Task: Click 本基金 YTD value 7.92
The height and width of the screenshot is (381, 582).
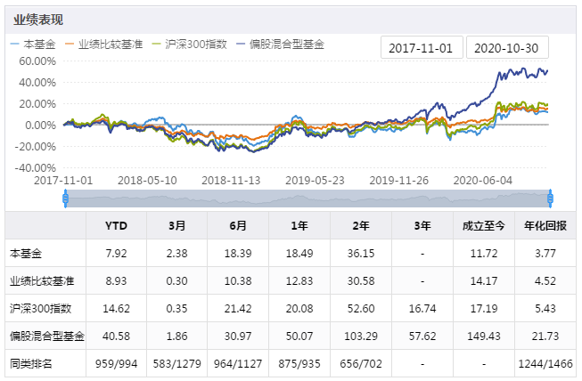Action: pyautogui.click(x=116, y=254)
